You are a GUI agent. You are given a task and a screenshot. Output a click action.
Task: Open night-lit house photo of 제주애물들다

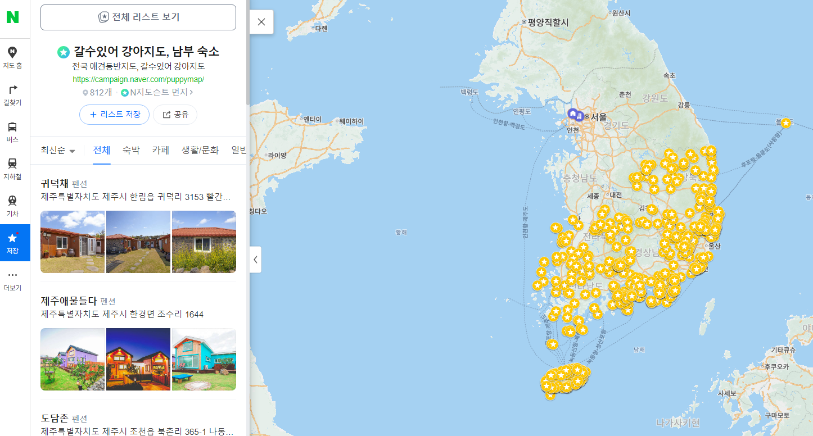(138, 360)
